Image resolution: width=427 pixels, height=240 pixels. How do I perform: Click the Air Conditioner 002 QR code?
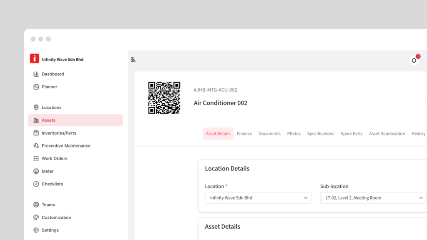[164, 97]
